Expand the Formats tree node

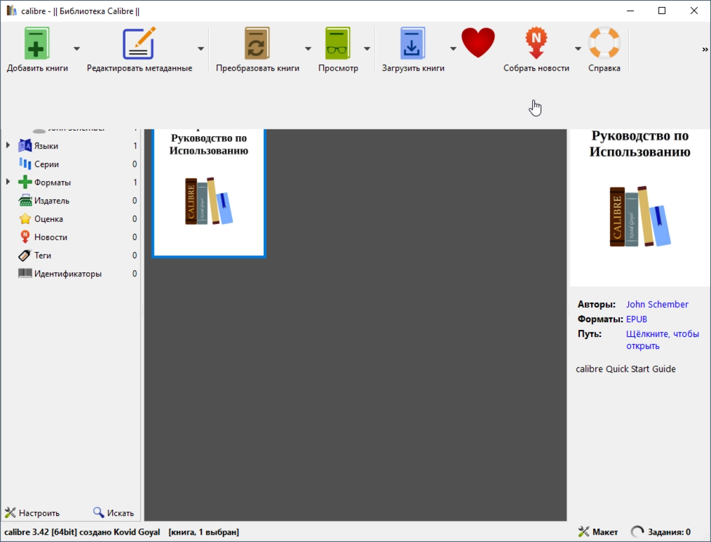tap(8, 182)
